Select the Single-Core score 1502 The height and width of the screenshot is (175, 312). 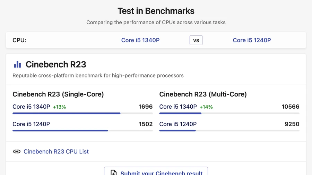click(x=146, y=124)
